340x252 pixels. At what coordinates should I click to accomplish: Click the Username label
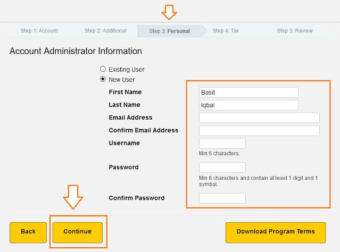(125, 143)
